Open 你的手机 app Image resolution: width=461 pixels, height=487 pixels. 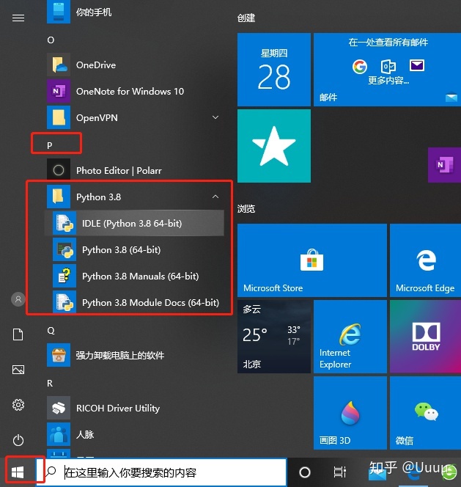pos(134,12)
